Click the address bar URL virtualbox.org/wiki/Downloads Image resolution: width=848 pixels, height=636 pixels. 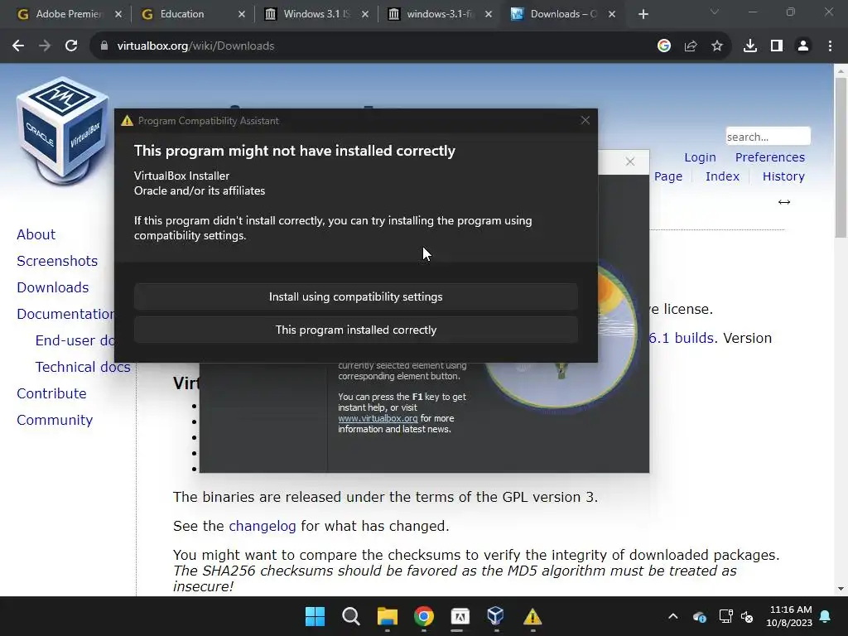[195, 46]
